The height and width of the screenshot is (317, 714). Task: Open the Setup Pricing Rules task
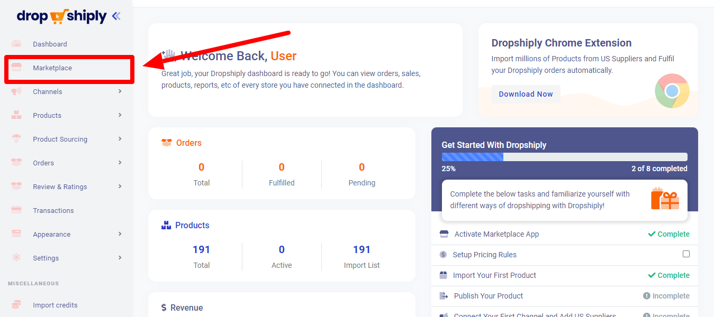click(485, 255)
